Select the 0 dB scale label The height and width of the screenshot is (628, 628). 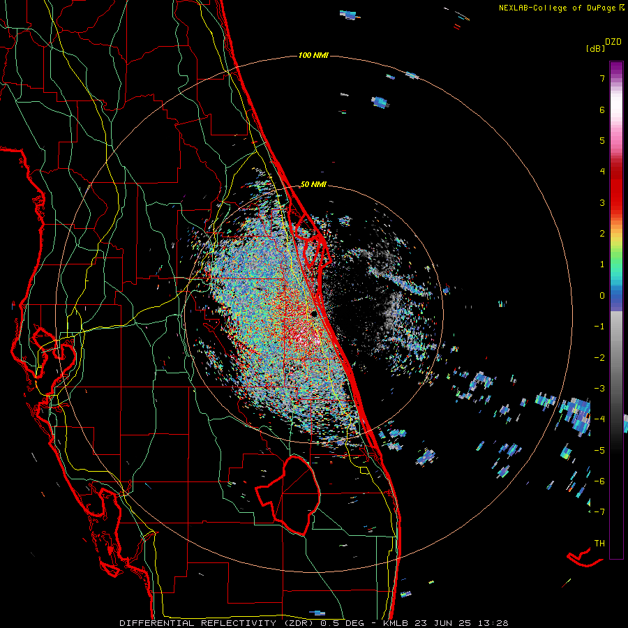click(x=602, y=296)
